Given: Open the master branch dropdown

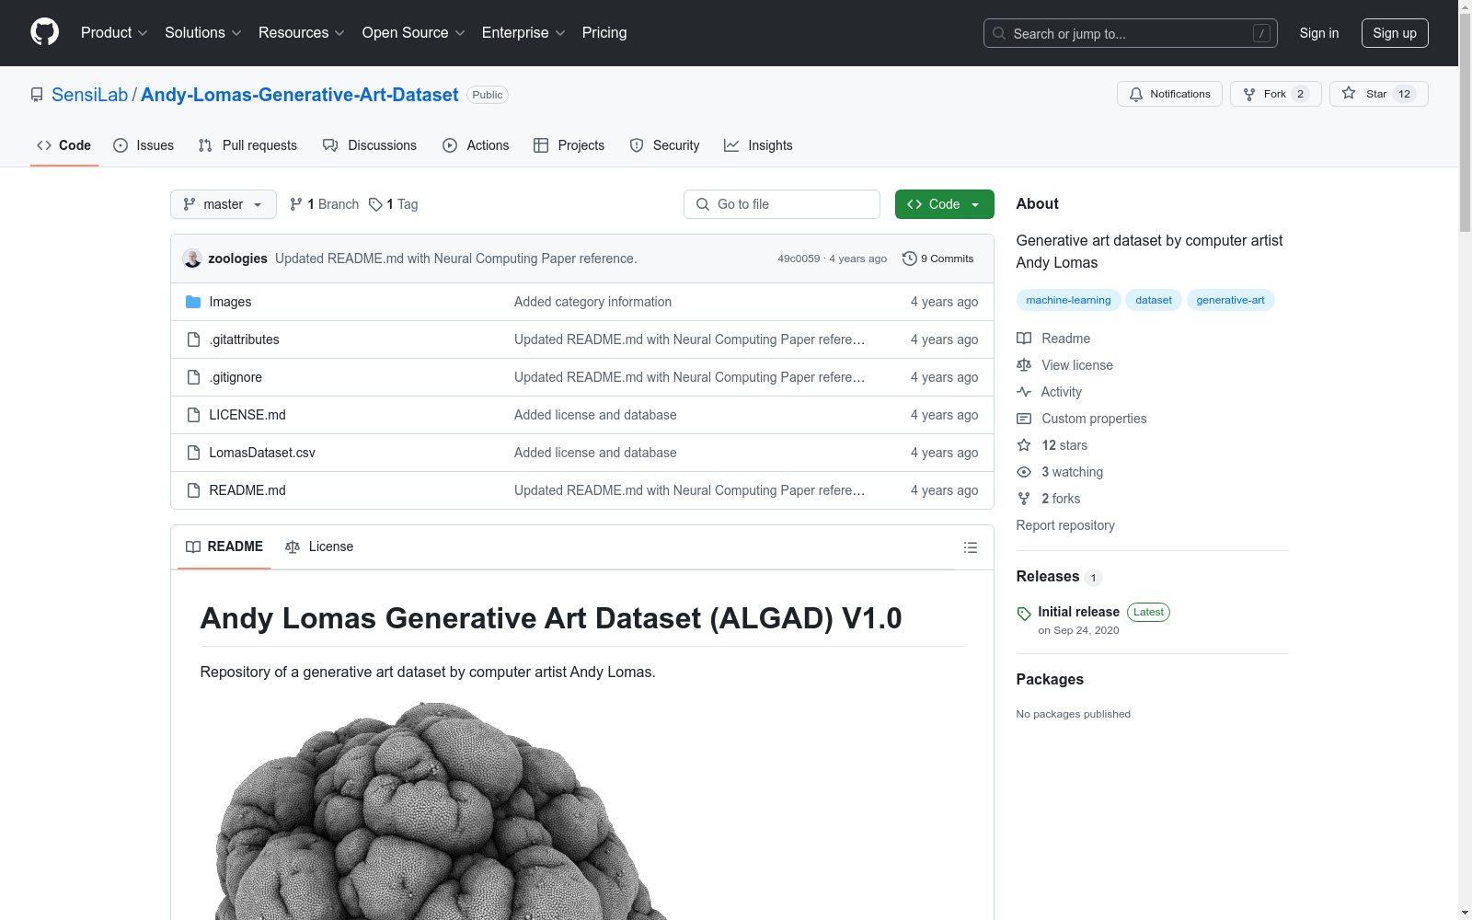Looking at the screenshot, I should click(x=224, y=204).
